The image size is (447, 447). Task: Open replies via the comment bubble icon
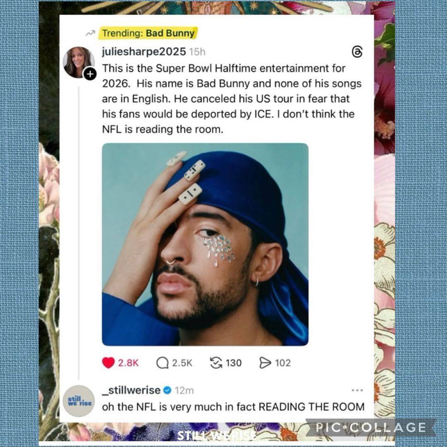(x=163, y=363)
